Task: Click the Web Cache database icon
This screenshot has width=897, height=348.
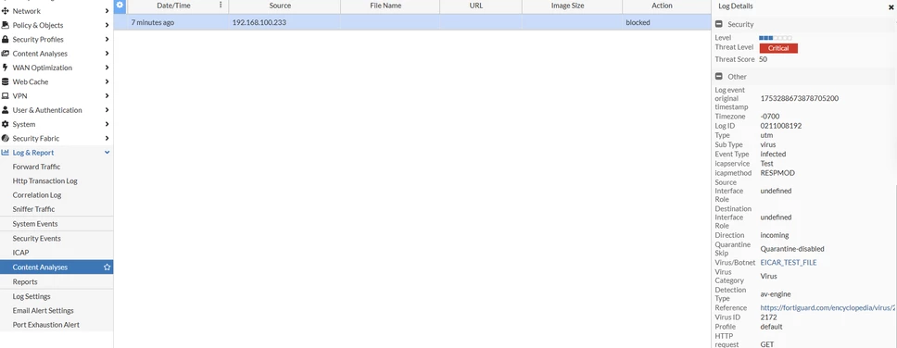Action: pyautogui.click(x=6, y=81)
